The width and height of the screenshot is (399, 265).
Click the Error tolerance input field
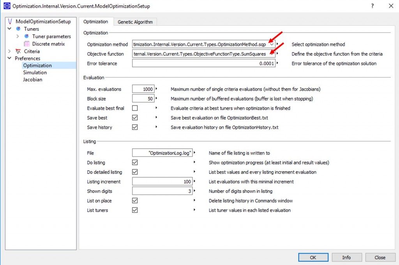coord(203,64)
